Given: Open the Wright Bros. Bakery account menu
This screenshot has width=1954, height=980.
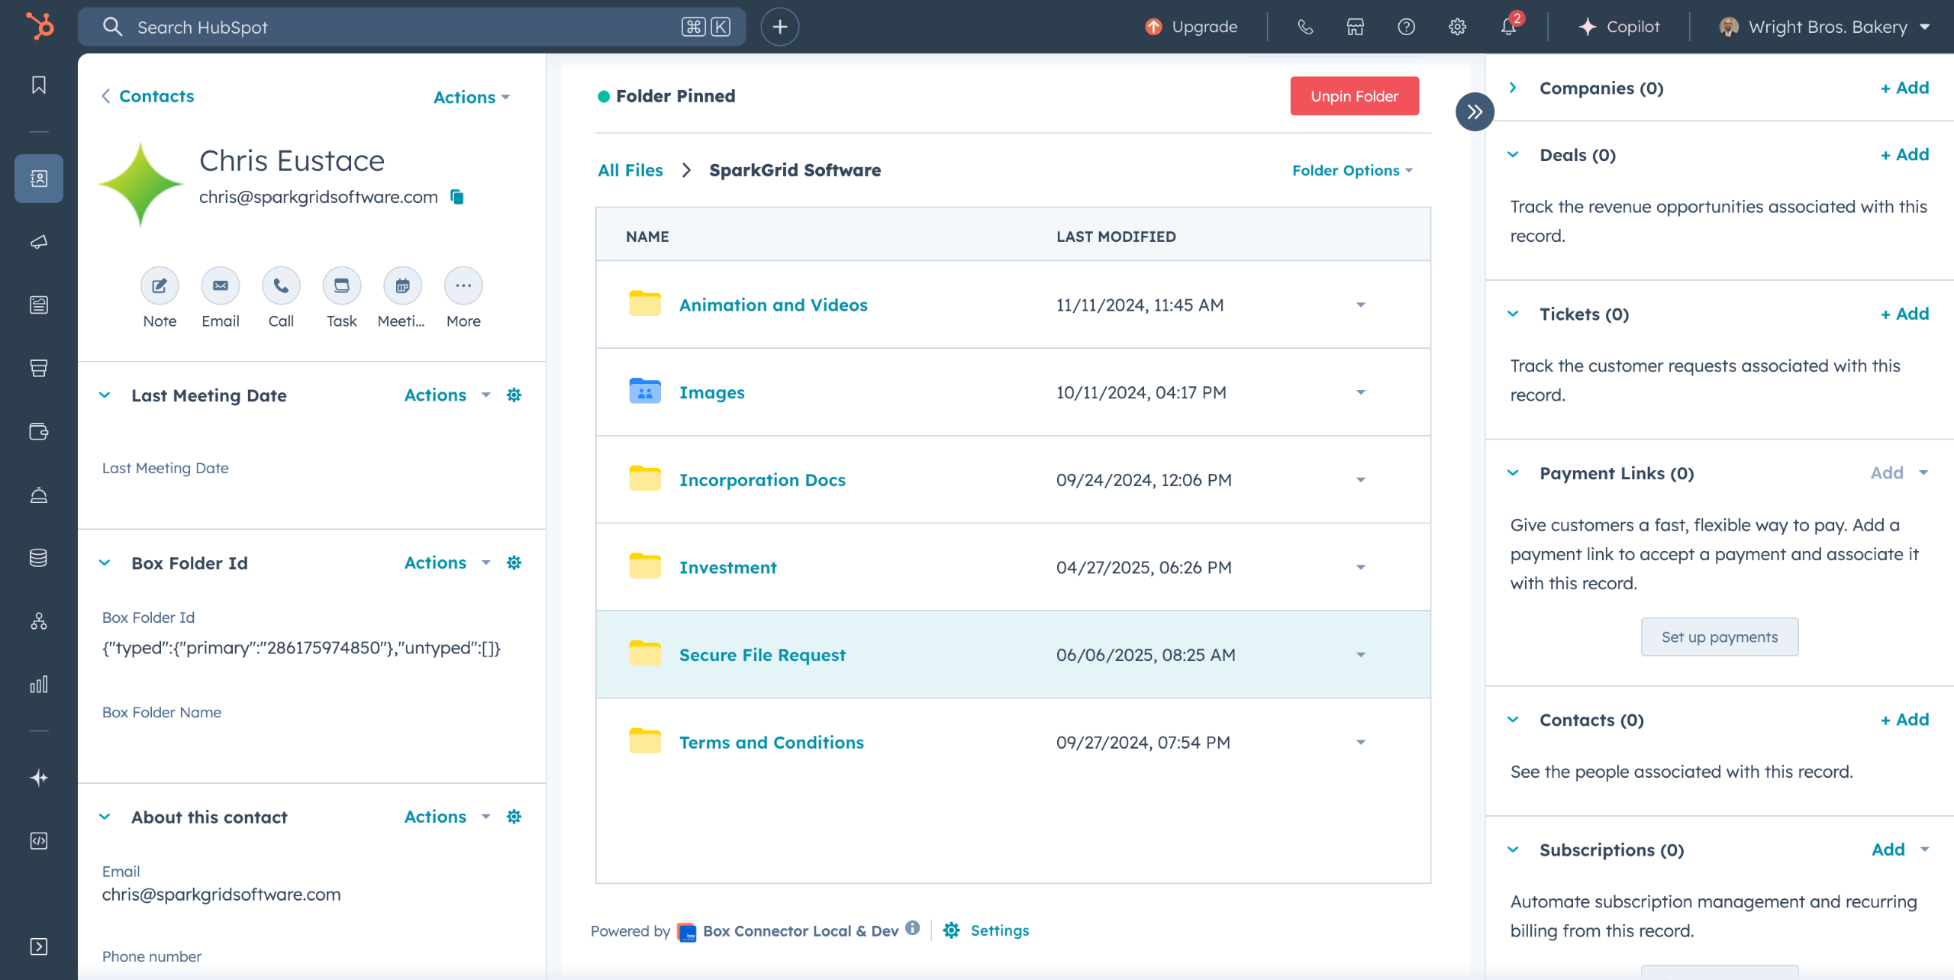Looking at the screenshot, I should coord(1826,27).
